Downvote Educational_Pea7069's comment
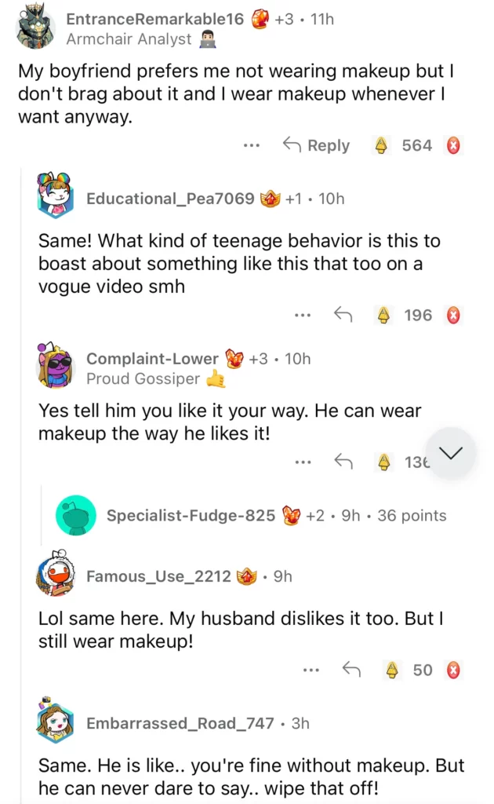The width and height of the screenshot is (494, 804). (x=453, y=315)
